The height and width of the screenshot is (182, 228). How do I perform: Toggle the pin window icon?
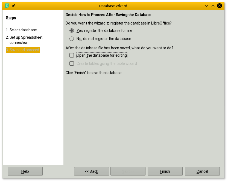[x=13, y=6]
